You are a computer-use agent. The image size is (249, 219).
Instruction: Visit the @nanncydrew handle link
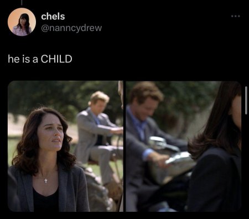point(71,28)
